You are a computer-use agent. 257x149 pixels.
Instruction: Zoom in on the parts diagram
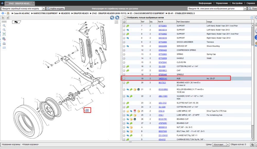[x=4, y=26]
